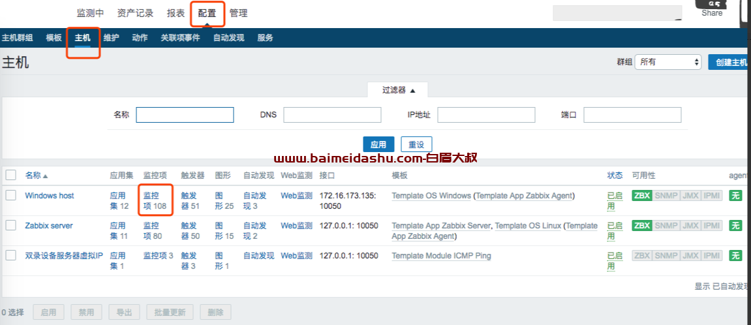Open the 群组 dropdown showing 所有
Image resolution: width=751 pixels, height=325 pixels.
667,62
